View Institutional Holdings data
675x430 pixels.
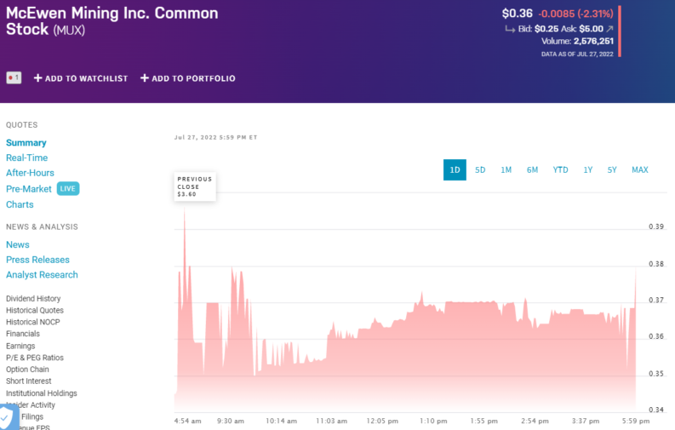[x=41, y=393]
